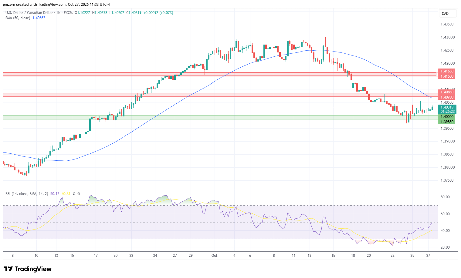Click the SMA (50, close) indicator legend

pyautogui.click(x=18, y=18)
